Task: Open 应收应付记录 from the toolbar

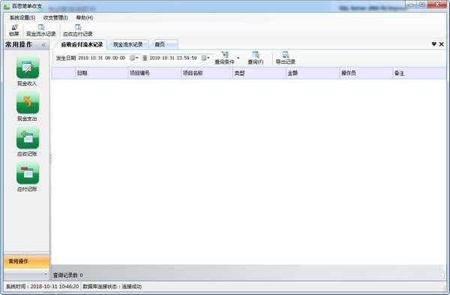Action: pyautogui.click(x=78, y=31)
